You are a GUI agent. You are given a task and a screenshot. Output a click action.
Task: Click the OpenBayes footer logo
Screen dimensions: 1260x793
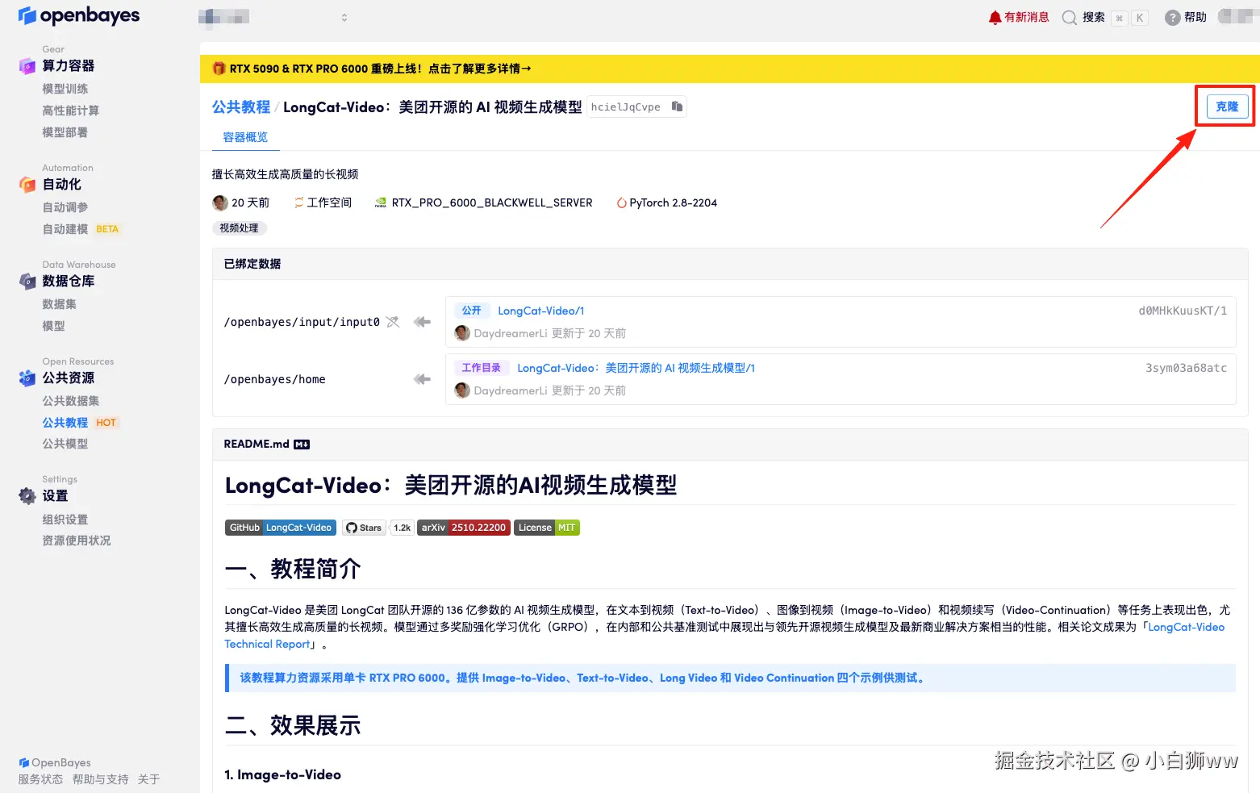(x=55, y=762)
